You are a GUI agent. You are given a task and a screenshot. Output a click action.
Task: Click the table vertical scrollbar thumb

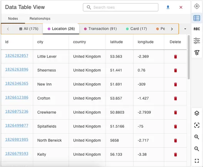189,57
